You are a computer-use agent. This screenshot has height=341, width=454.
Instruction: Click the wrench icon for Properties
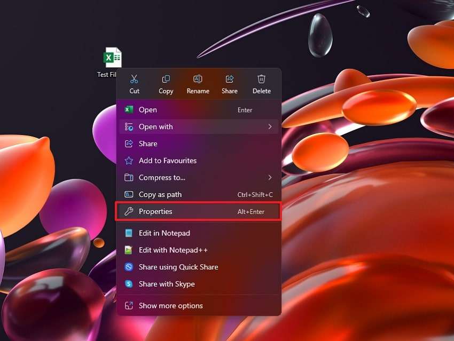click(129, 211)
